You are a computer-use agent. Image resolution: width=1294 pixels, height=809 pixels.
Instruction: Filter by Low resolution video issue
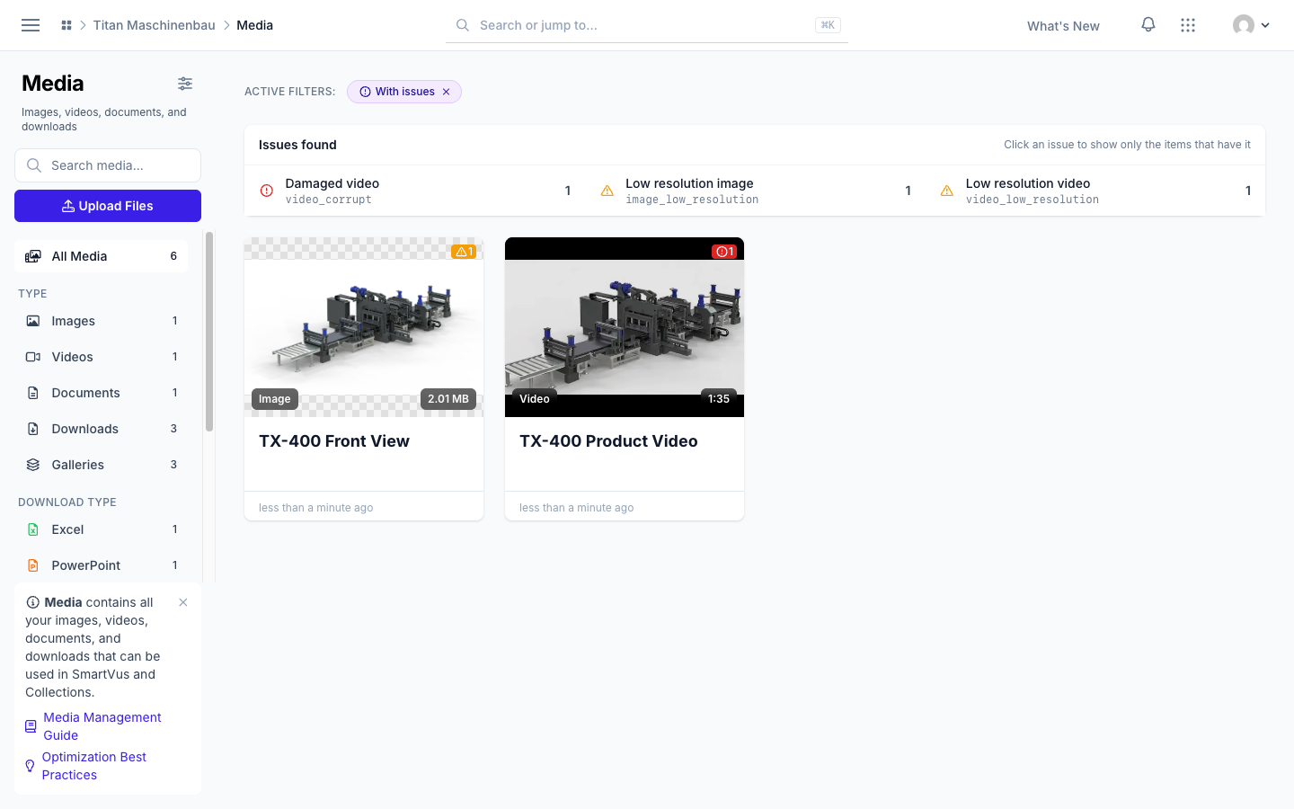(1095, 191)
